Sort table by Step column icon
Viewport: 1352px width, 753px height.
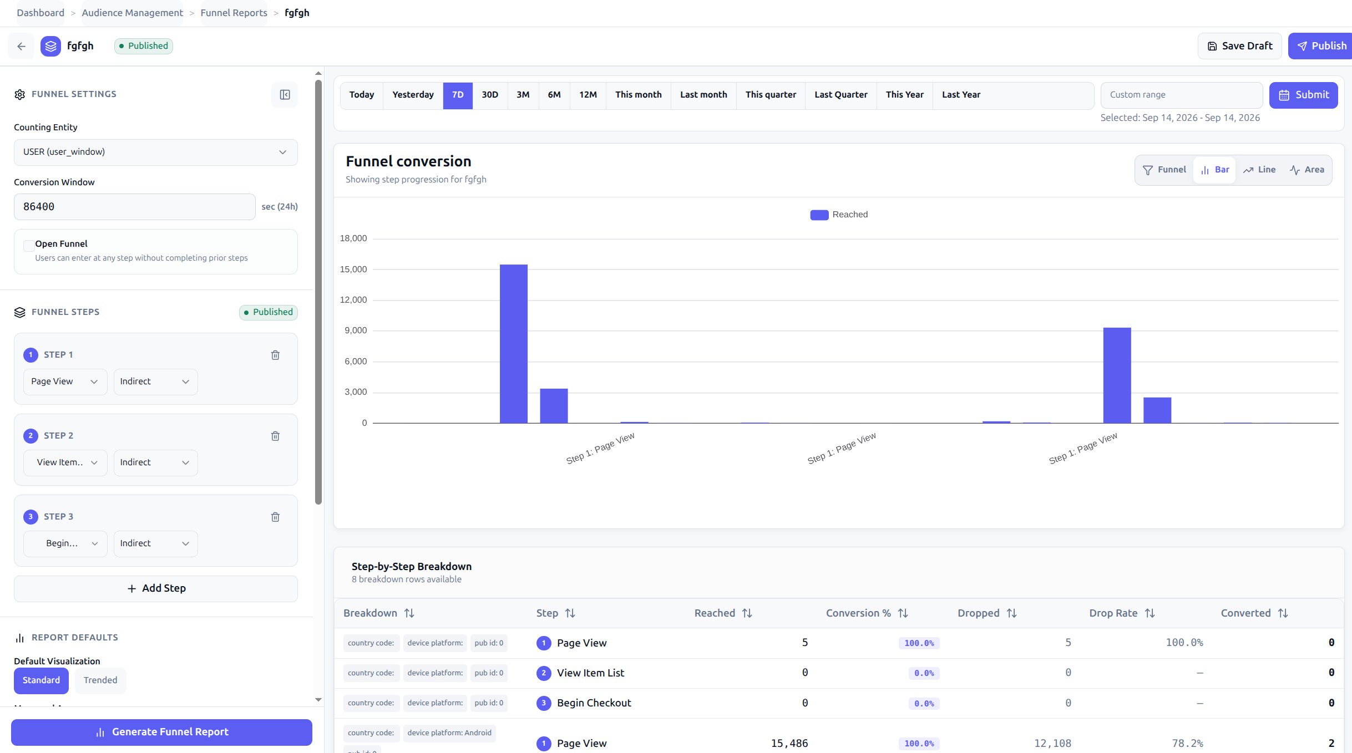click(x=570, y=613)
